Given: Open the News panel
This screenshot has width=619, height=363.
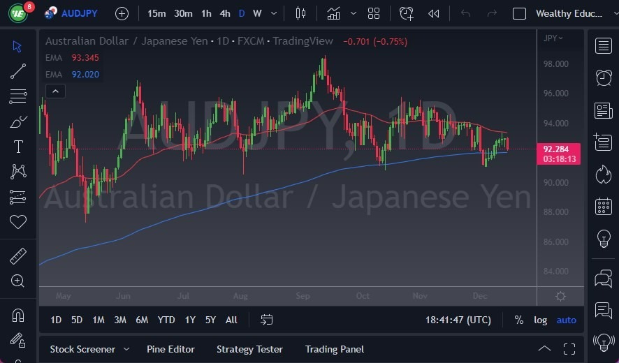Looking at the screenshot, I should point(603,110).
